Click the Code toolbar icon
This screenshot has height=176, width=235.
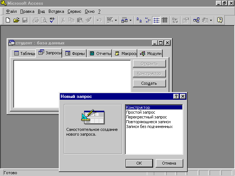[x=175, y=20]
